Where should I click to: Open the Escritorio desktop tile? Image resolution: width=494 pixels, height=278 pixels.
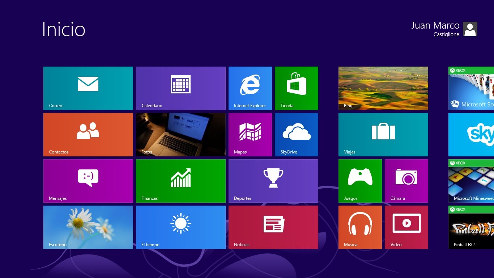88,227
